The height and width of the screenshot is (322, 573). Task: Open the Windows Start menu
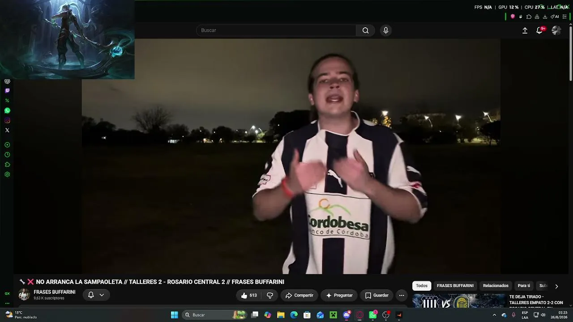tap(175, 315)
